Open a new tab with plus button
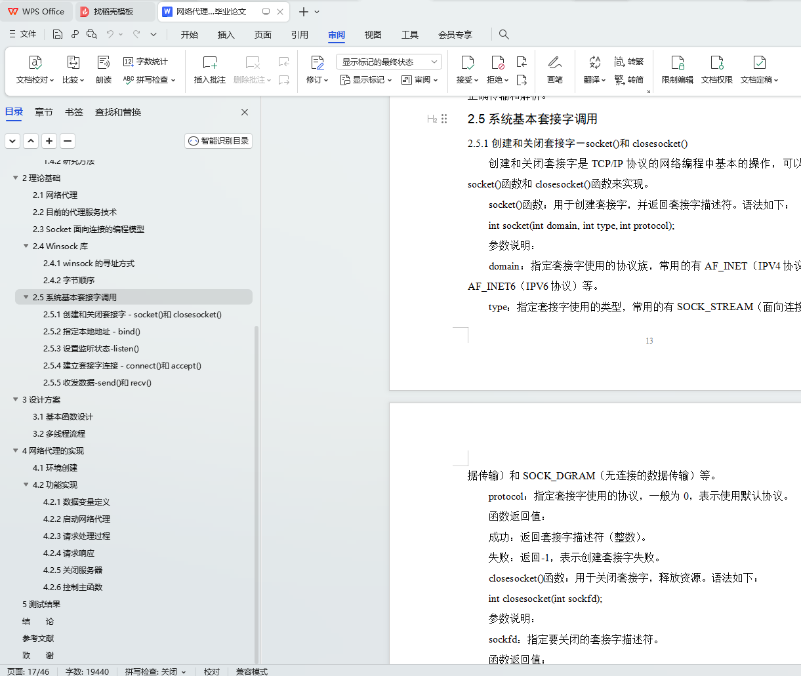This screenshot has width=801, height=676. tap(304, 12)
